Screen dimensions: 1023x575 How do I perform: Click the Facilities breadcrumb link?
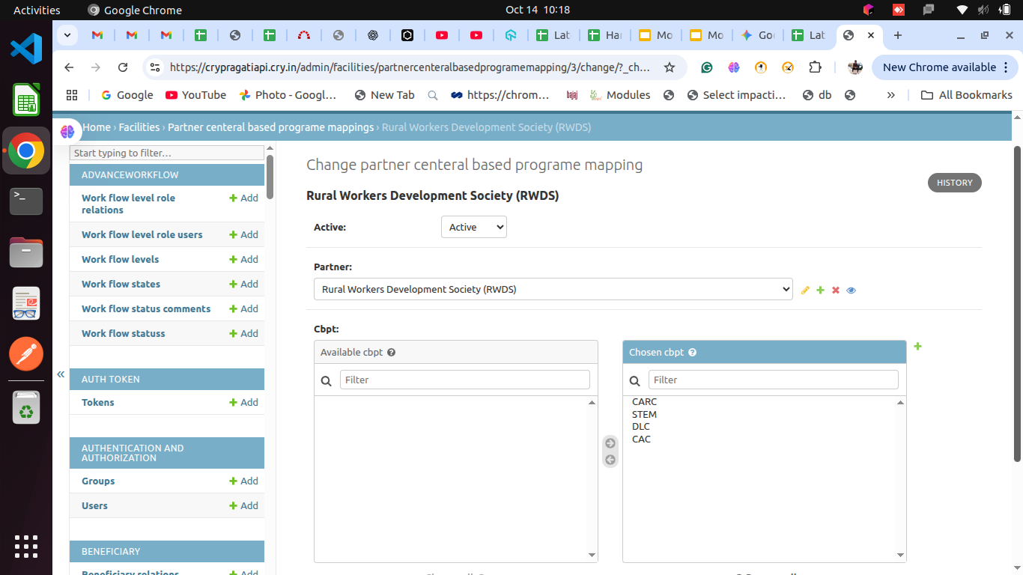point(139,127)
